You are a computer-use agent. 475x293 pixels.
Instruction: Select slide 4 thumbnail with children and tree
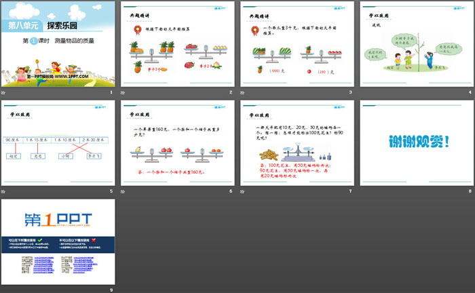coord(417,44)
